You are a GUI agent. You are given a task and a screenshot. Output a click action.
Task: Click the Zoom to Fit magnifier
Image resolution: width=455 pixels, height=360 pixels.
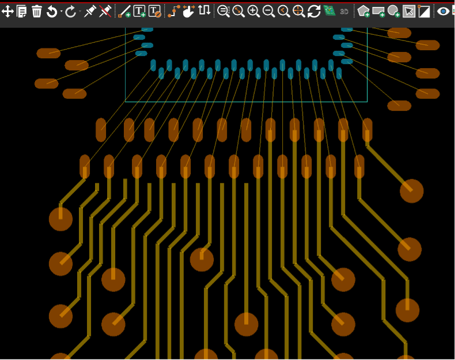coord(238,12)
